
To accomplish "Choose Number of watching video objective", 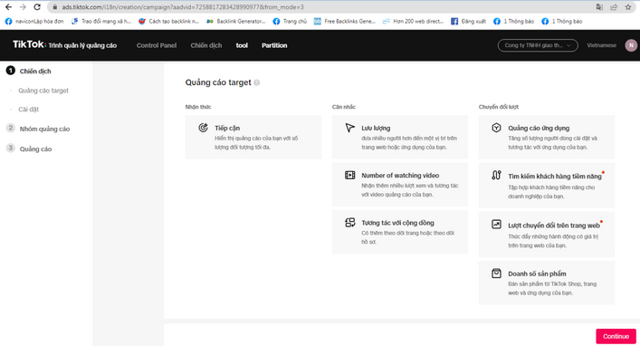I will [x=400, y=184].
